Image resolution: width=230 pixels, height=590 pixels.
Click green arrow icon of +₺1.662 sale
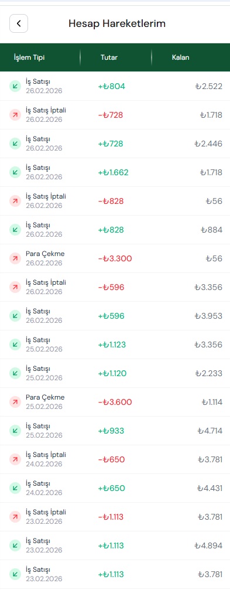(x=15, y=172)
